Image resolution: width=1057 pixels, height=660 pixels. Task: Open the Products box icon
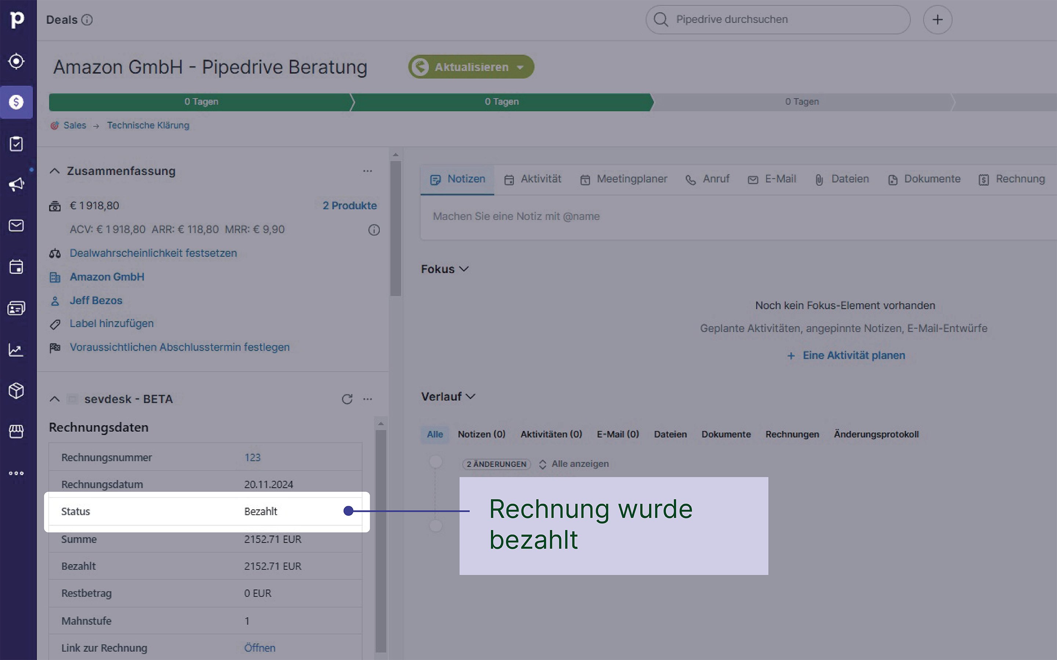[16, 390]
